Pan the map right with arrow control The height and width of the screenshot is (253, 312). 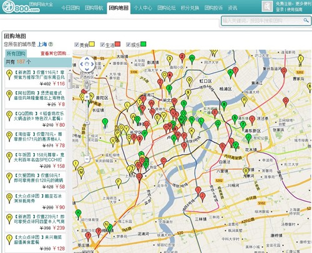[x=92, y=64]
